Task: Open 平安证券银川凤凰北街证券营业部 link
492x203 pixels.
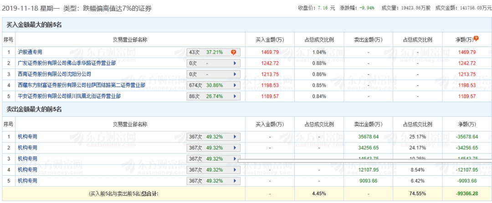Action: [69, 96]
